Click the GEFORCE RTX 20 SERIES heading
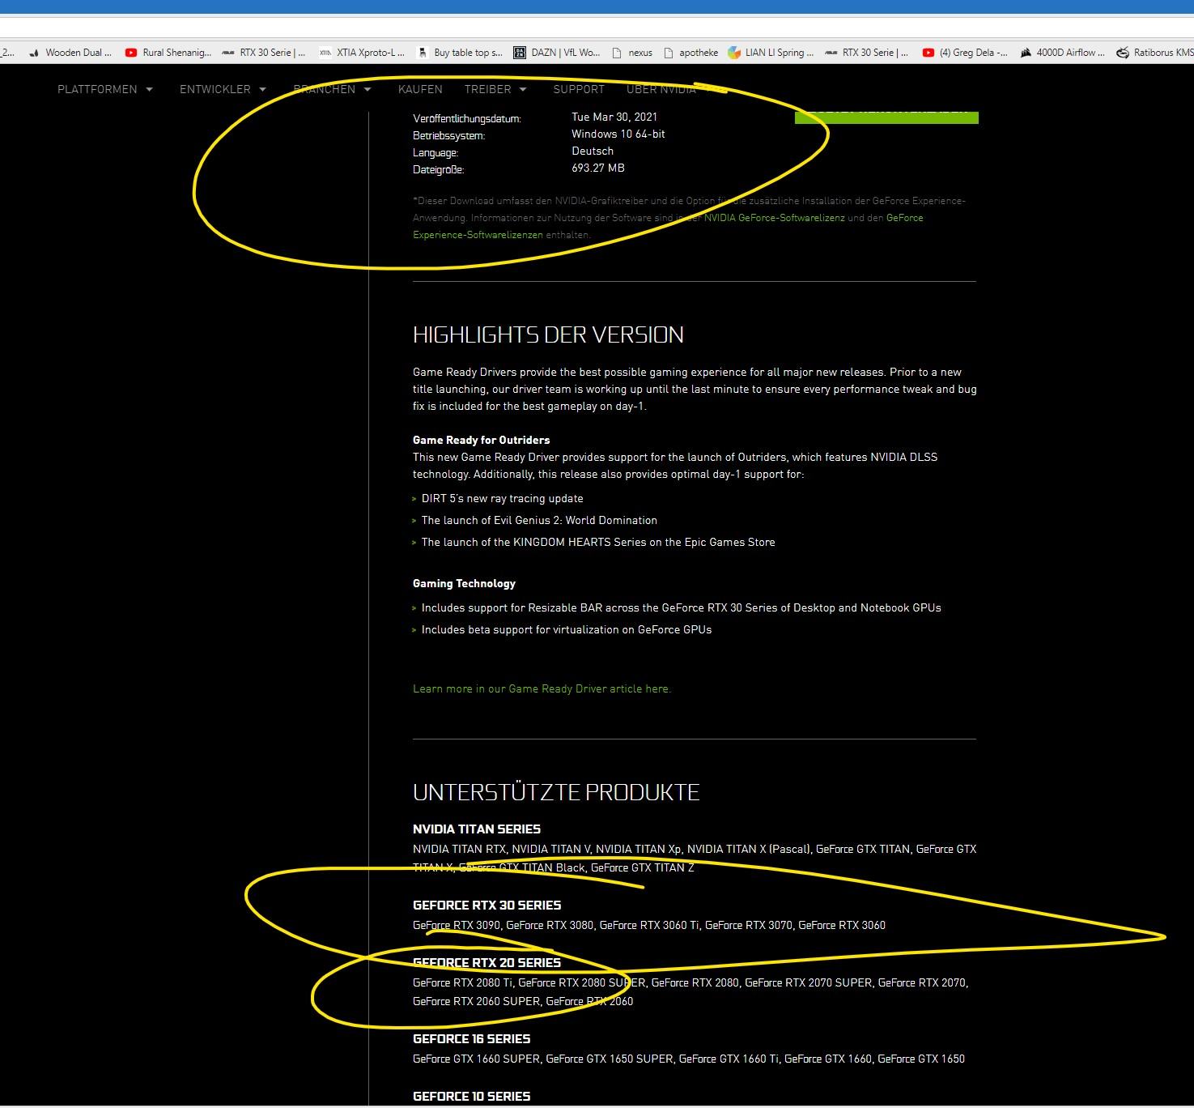Image resolution: width=1194 pixels, height=1108 pixels. [x=487, y=962]
